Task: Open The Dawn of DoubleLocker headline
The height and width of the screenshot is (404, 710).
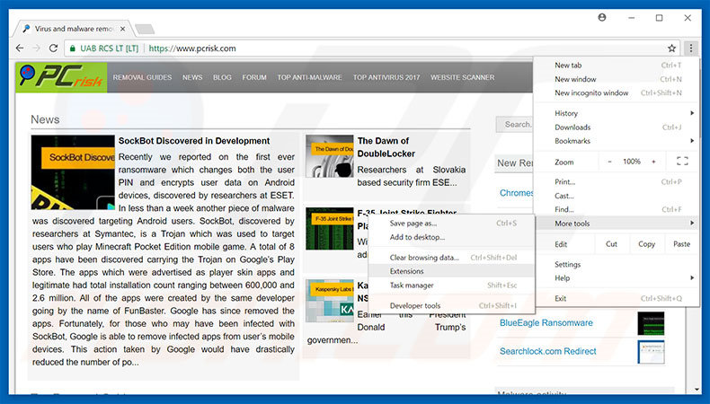Action: (386, 147)
